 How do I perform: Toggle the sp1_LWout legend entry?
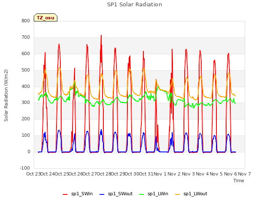[191, 194]
